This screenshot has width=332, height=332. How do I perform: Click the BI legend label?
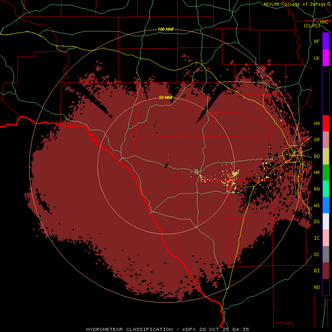(x=317, y=271)
